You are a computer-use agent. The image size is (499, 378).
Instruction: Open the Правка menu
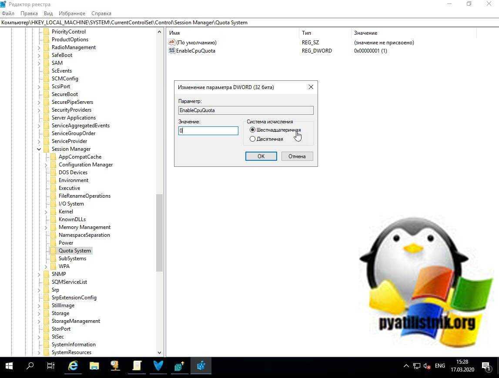tap(29, 13)
